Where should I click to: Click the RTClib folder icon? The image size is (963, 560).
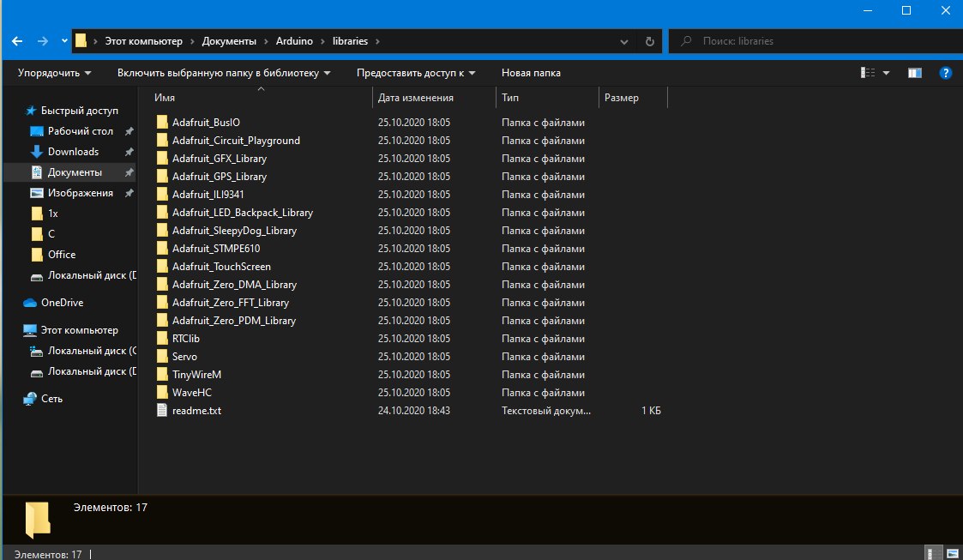pos(162,339)
